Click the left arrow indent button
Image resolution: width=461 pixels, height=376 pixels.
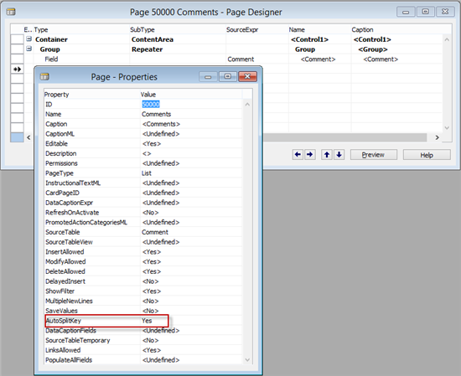click(x=298, y=155)
